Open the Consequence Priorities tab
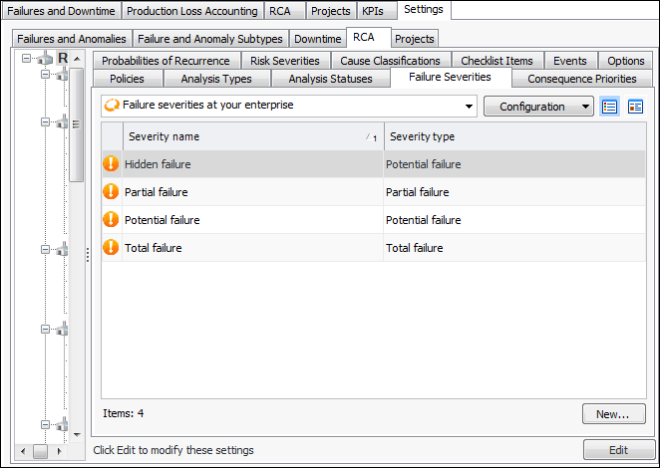 tap(581, 79)
